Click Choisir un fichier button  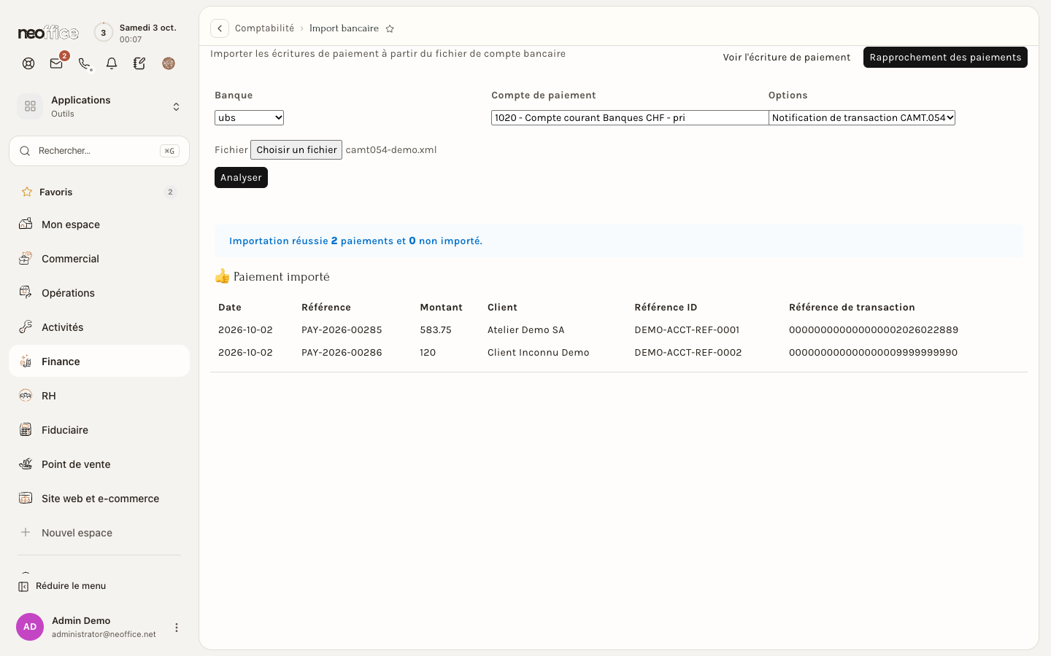pyautogui.click(x=296, y=149)
